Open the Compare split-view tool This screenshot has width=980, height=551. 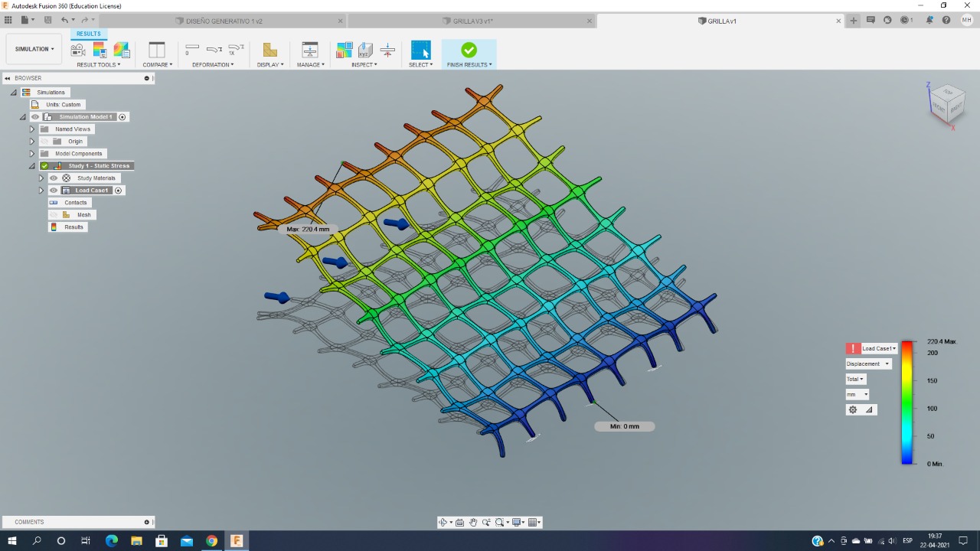pyautogui.click(x=156, y=51)
